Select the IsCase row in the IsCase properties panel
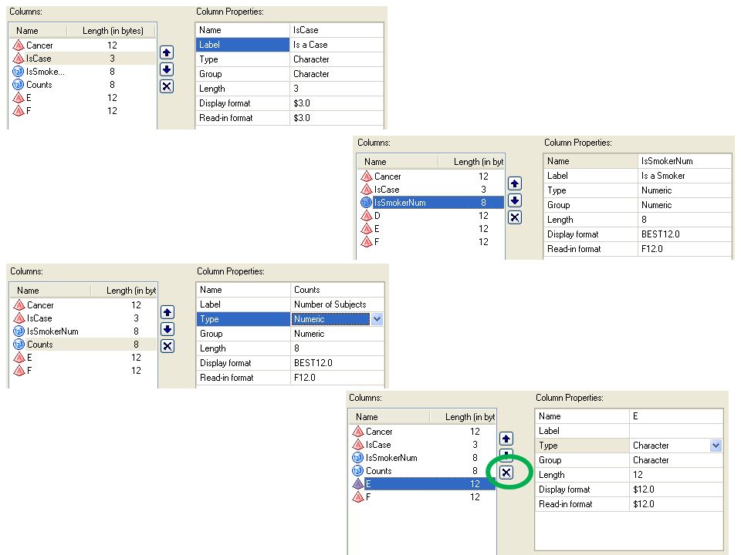This screenshot has width=741, height=555. click(x=83, y=59)
